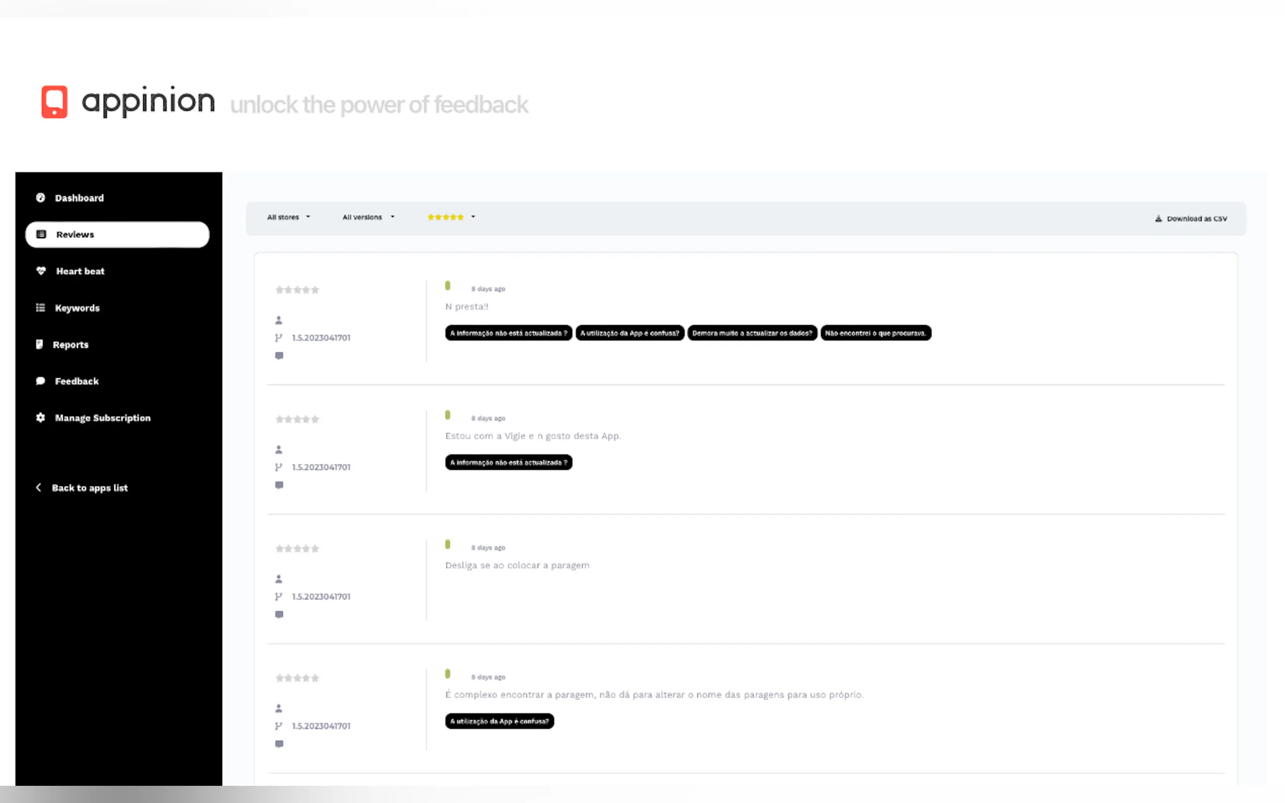Click the Download as CSV icon

coord(1158,219)
